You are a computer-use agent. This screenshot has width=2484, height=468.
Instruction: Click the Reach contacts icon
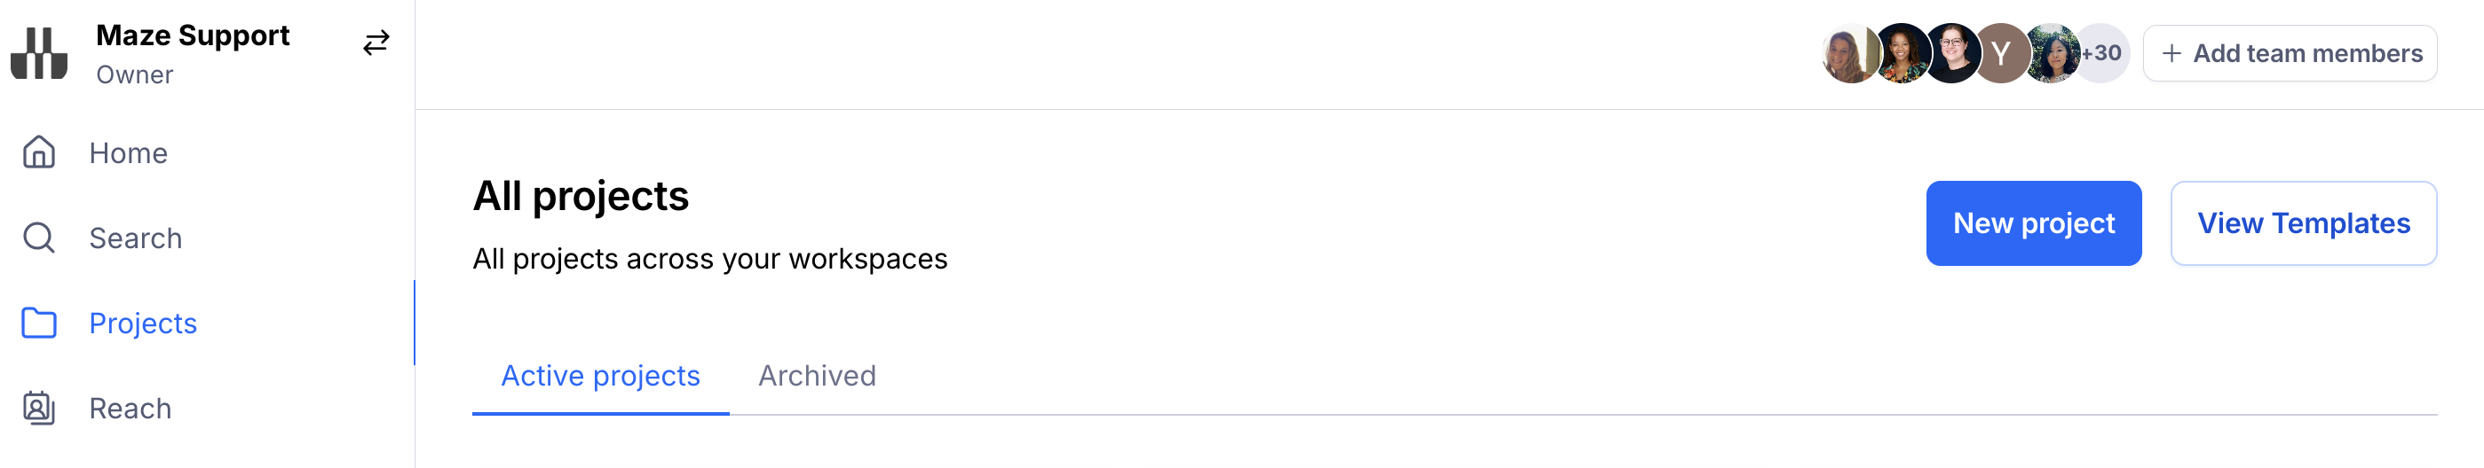click(38, 409)
